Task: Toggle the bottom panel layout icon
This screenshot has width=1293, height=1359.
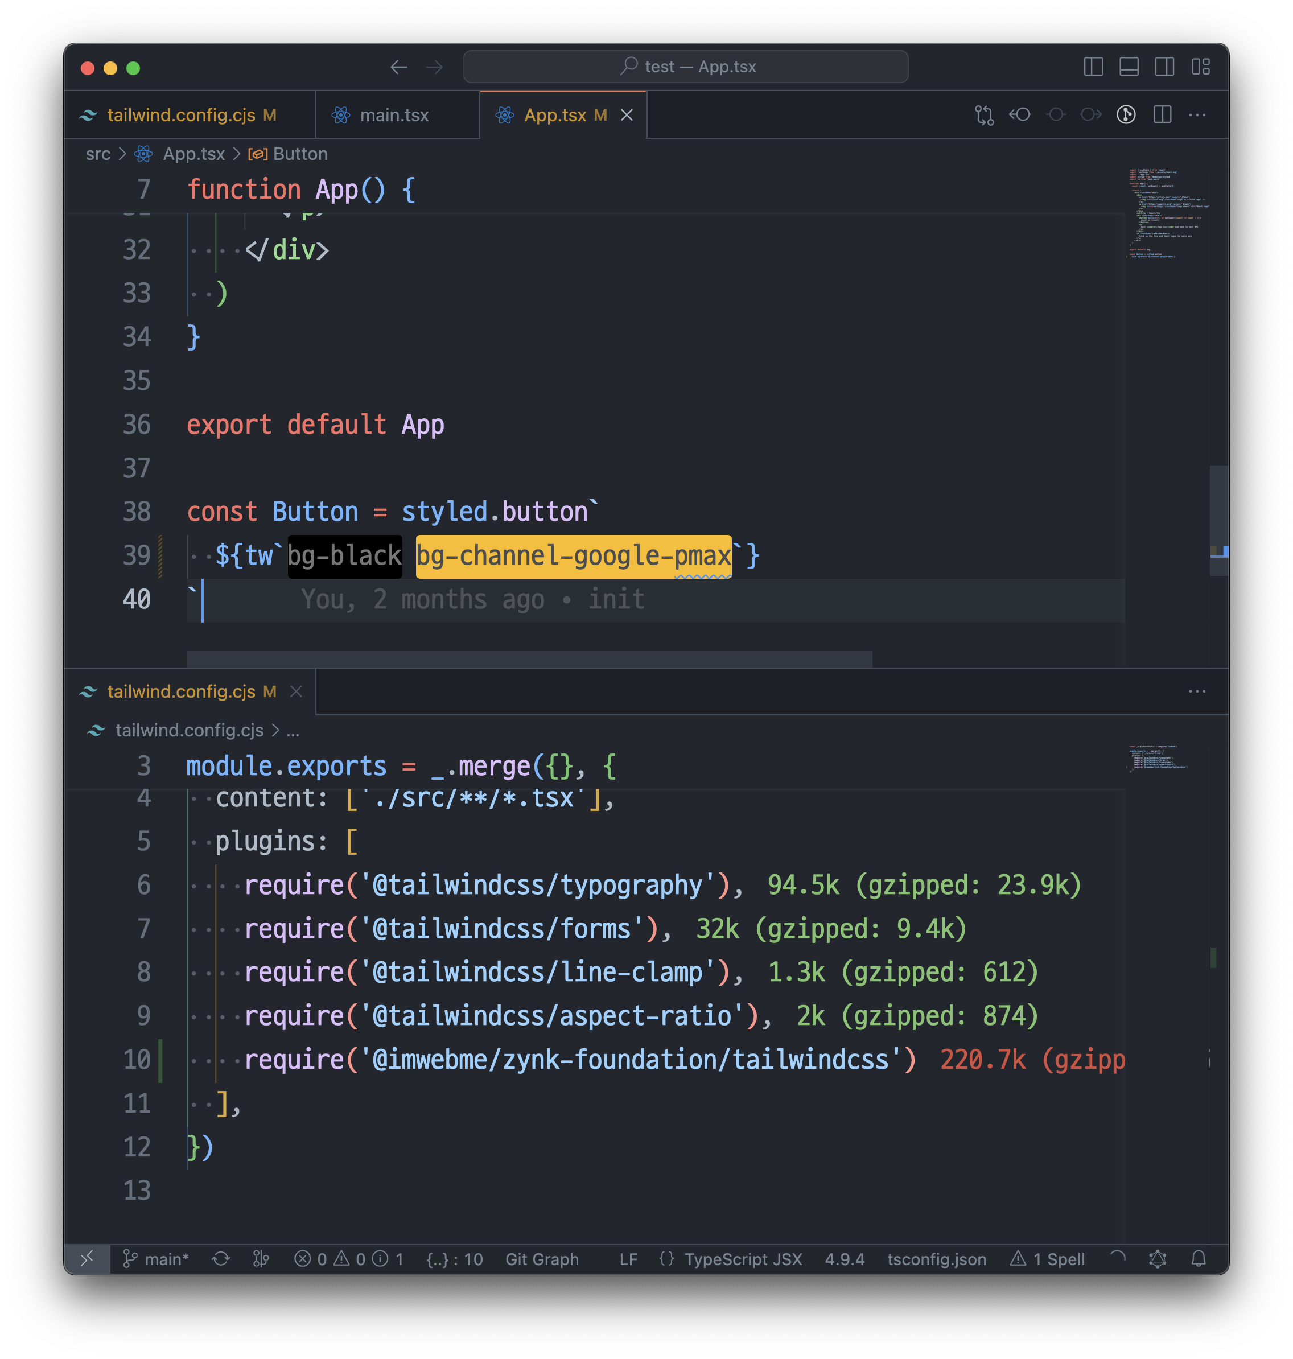Action: [1129, 67]
